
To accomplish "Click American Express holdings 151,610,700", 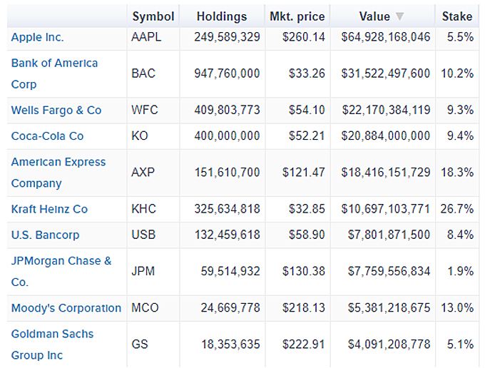I will point(227,173).
